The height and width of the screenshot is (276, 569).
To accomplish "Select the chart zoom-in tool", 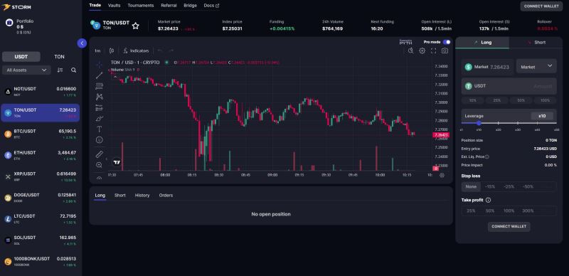I will [99, 165].
